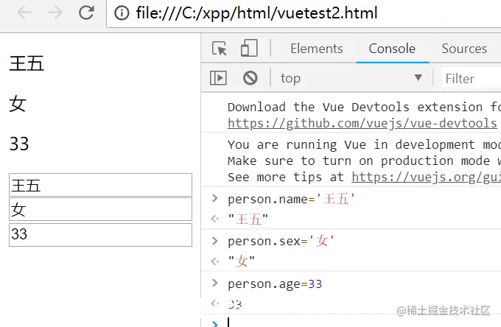The height and width of the screenshot is (327, 501).
Task: Reload the page with refresh icon
Action: (x=86, y=13)
